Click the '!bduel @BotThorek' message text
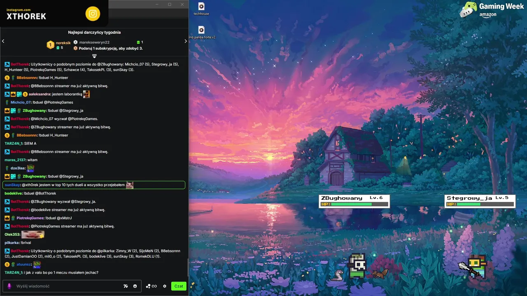Image resolution: width=527 pixels, height=296 pixels. tap(40, 193)
